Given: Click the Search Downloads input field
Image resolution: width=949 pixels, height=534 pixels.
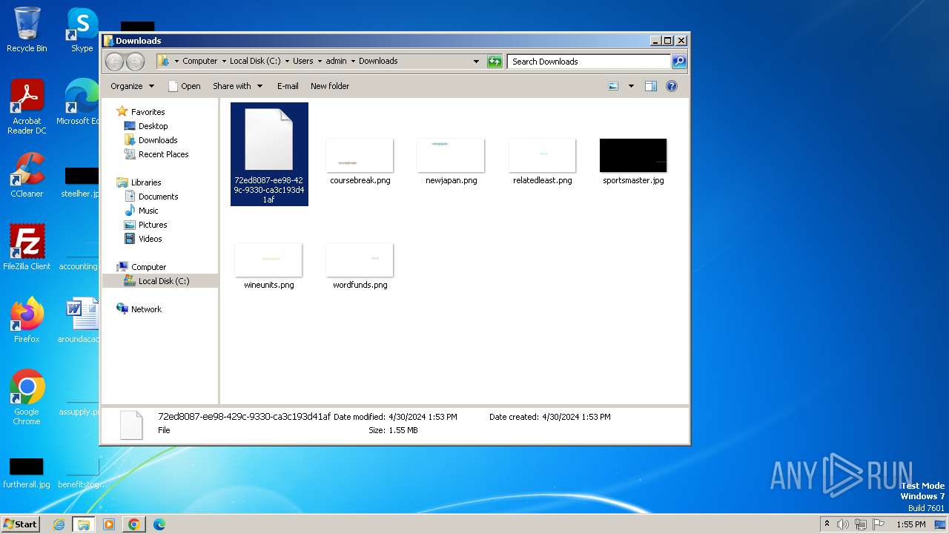Looking at the screenshot, I should pyautogui.click(x=589, y=62).
